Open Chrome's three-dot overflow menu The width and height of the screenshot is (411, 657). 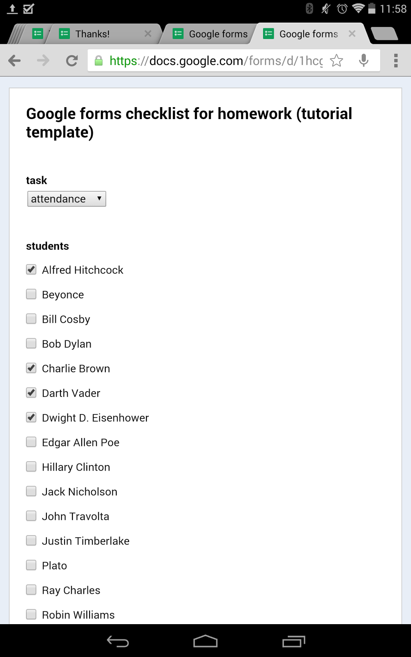pyautogui.click(x=396, y=61)
